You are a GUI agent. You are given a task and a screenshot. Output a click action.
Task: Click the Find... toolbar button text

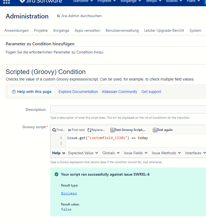61,130
